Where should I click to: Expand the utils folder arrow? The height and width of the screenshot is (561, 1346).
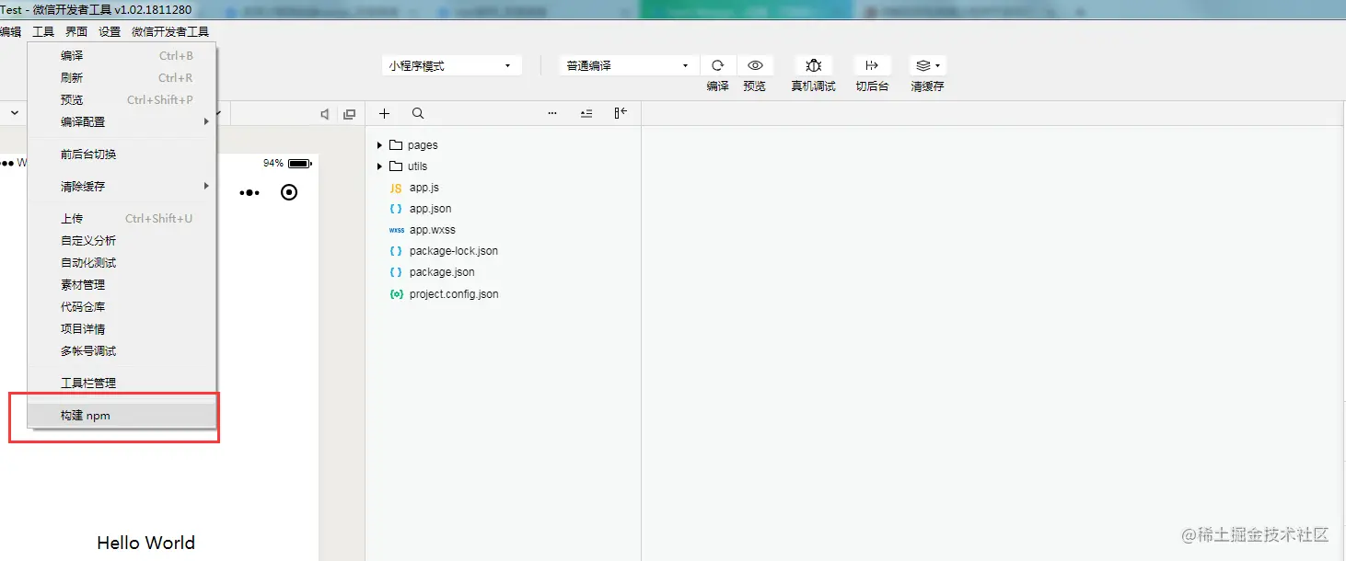tap(379, 166)
